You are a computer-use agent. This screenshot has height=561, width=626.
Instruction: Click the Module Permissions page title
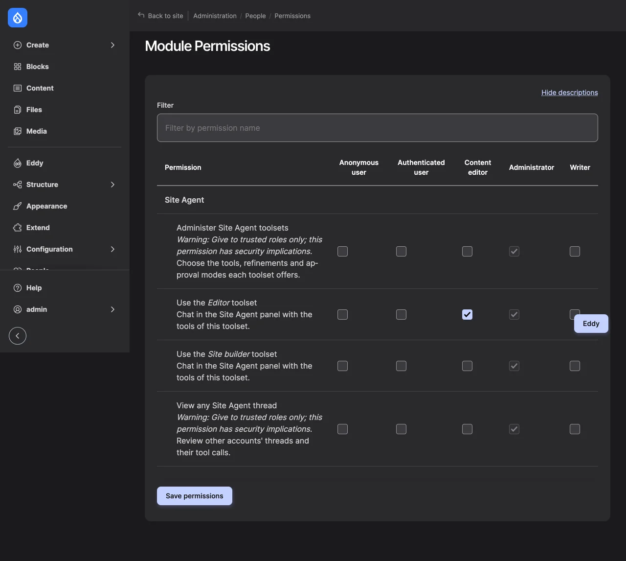207,46
